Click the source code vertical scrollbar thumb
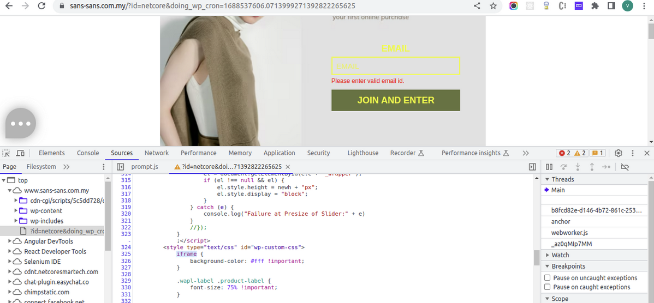 tap(537, 257)
